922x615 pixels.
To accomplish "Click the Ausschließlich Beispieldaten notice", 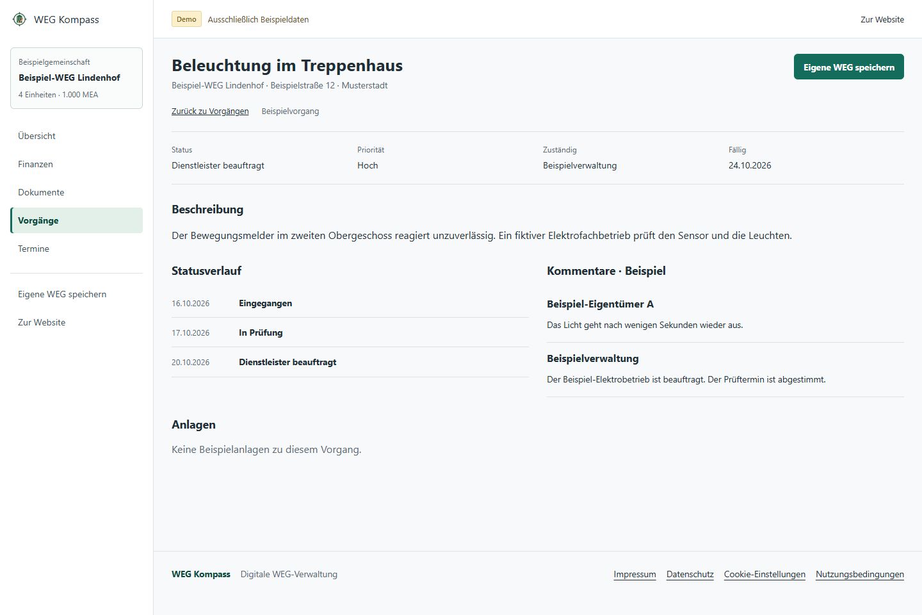I will pyautogui.click(x=258, y=19).
